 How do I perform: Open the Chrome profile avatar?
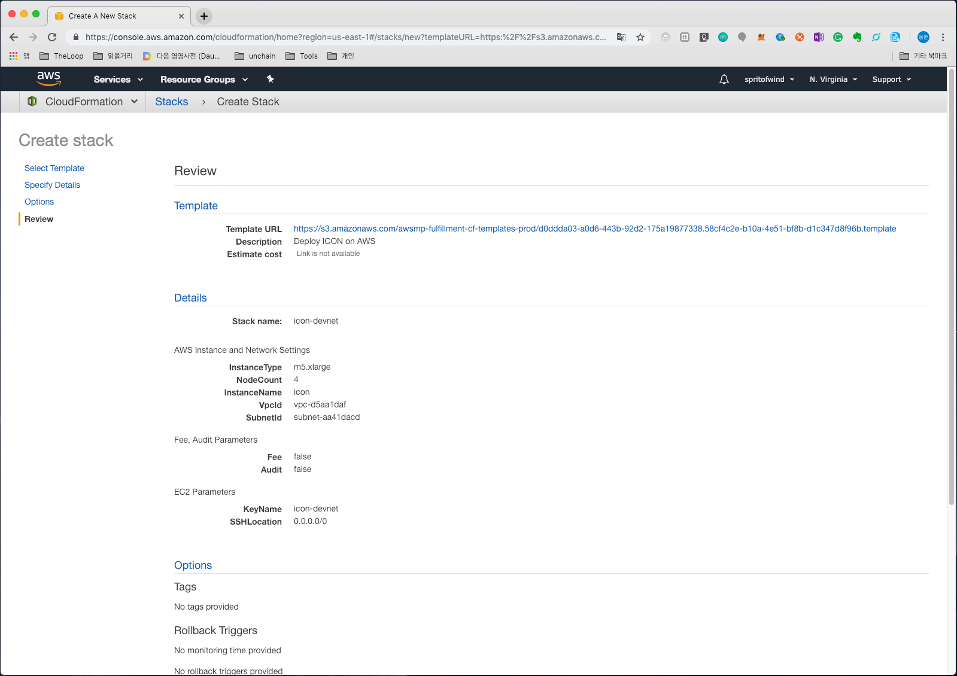coord(923,37)
